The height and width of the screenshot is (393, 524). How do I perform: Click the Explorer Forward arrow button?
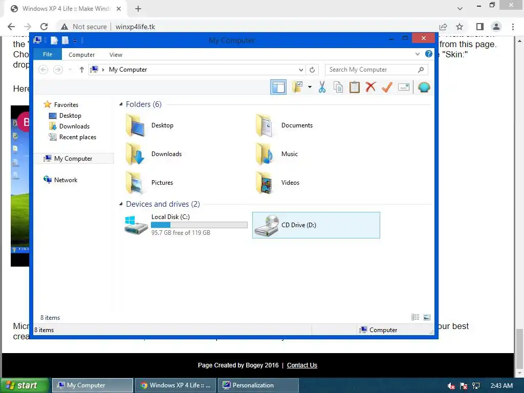point(58,70)
